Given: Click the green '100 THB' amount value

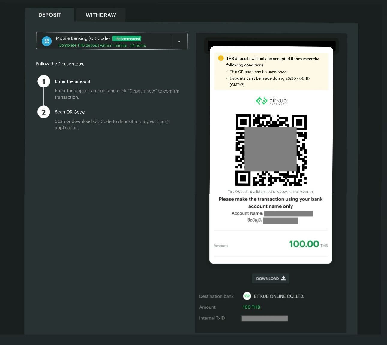Looking at the screenshot, I should pyautogui.click(x=251, y=307).
